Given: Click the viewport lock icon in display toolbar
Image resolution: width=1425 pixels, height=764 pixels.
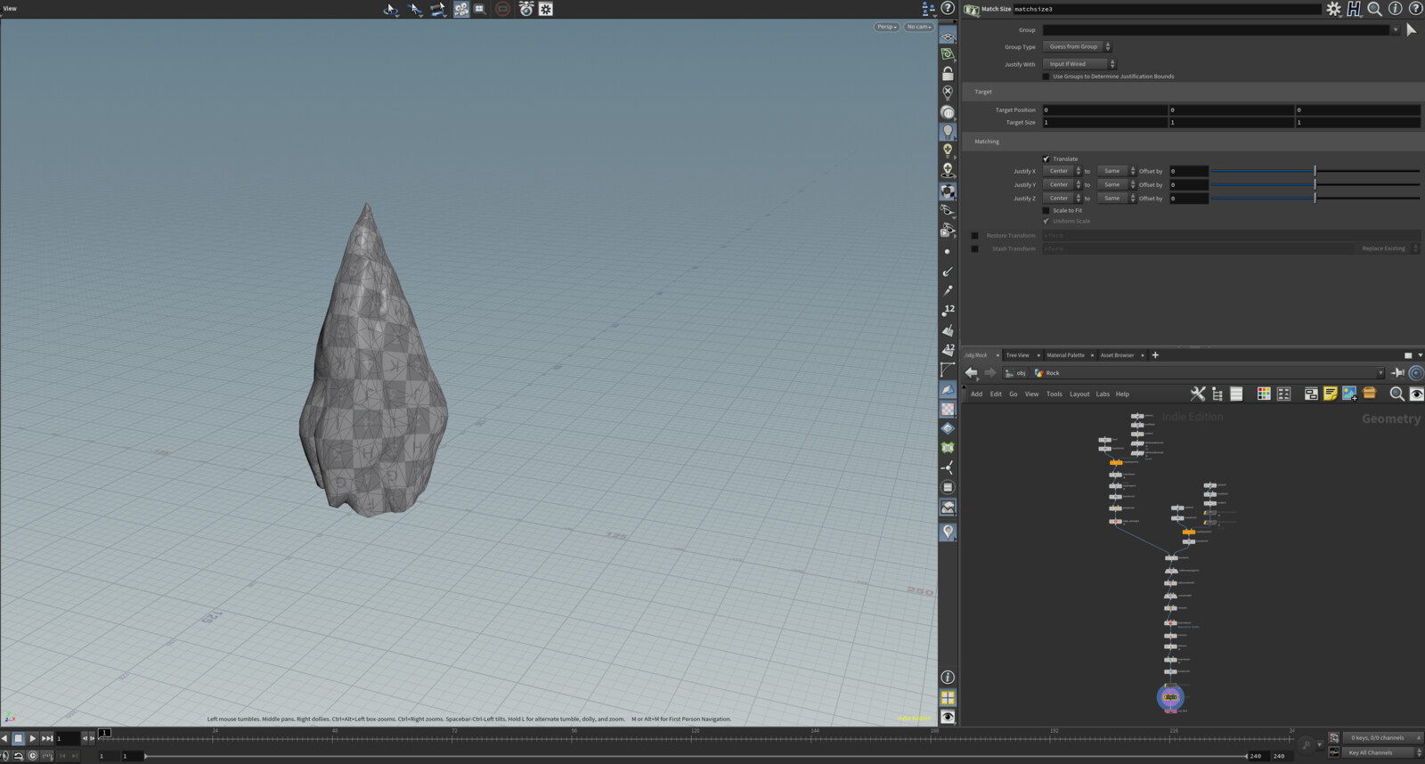Looking at the screenshot, I should (x=948, y=74).
